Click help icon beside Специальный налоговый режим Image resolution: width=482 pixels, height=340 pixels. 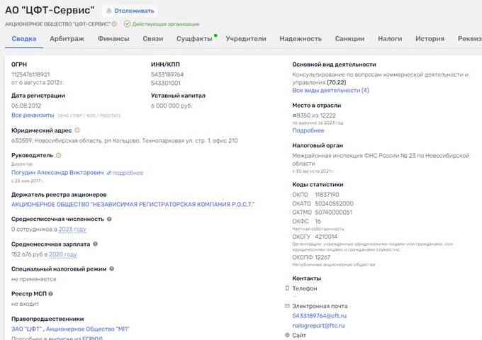(x=111, y=268)
